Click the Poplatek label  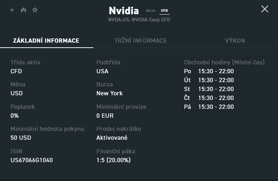point(23,107)
